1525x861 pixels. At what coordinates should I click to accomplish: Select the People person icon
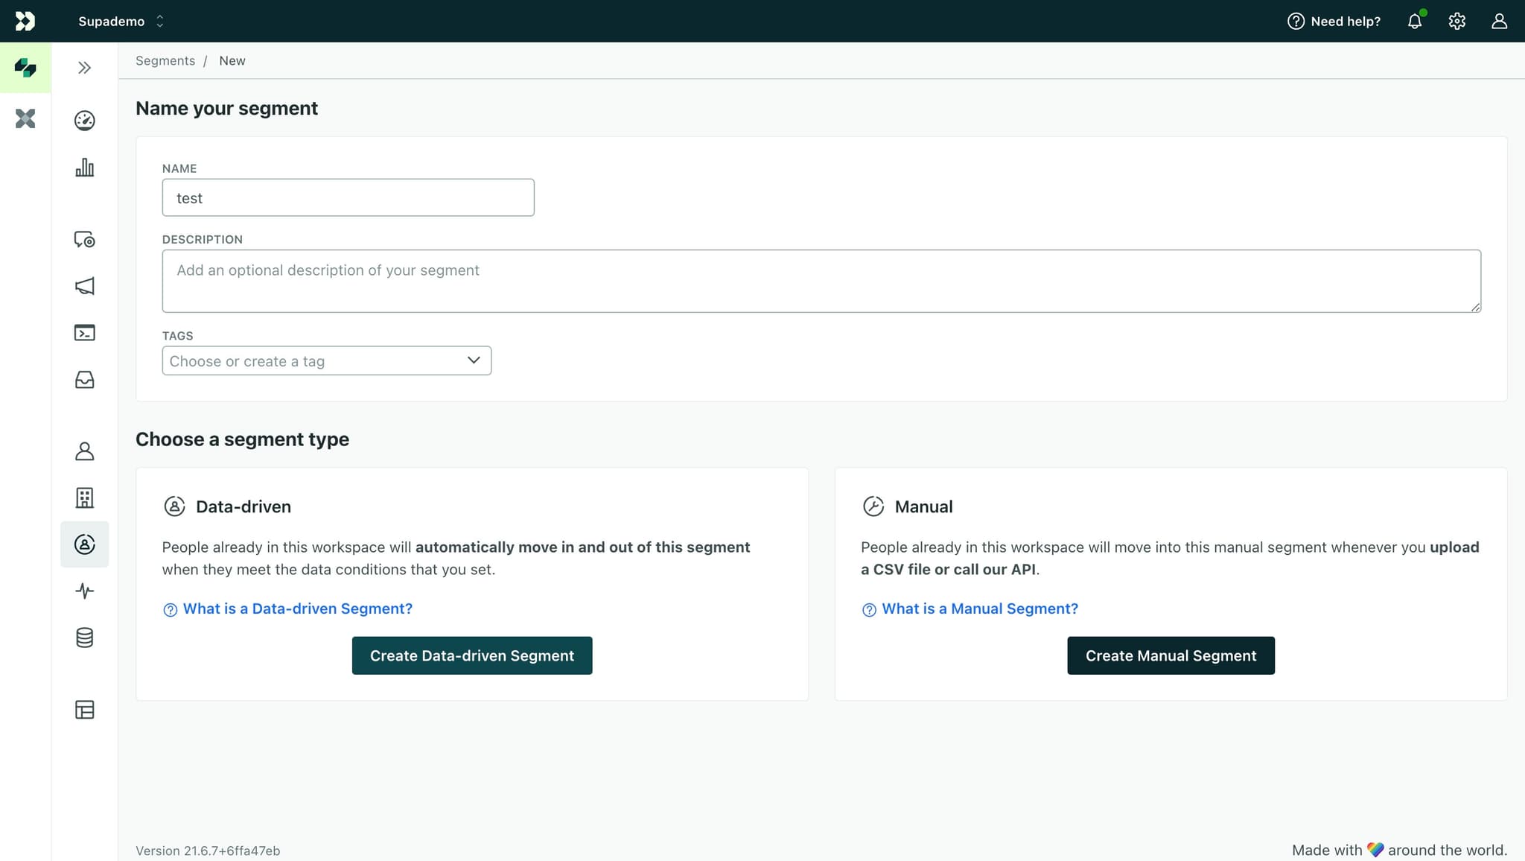coord(84,451)
